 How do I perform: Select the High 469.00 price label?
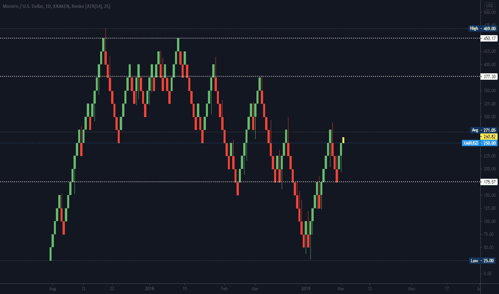tap(483, 29)
